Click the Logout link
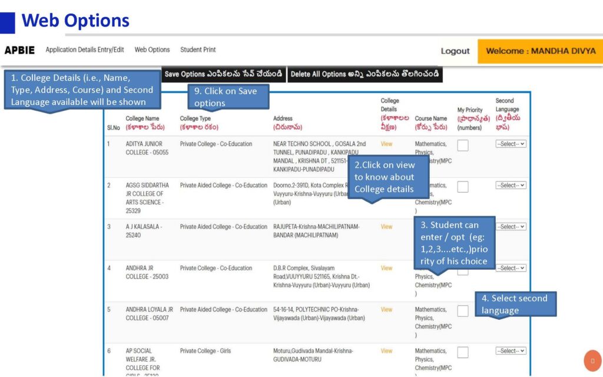 click(455, 51)
